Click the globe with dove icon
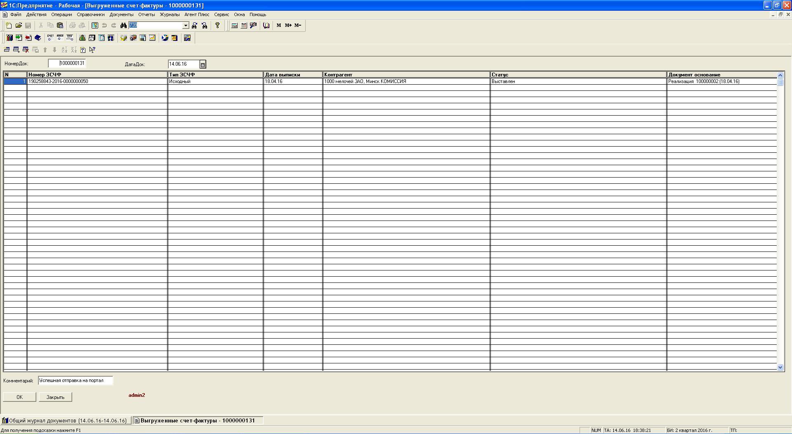This screenshot has width=792, height=434. tap(165, 38)
